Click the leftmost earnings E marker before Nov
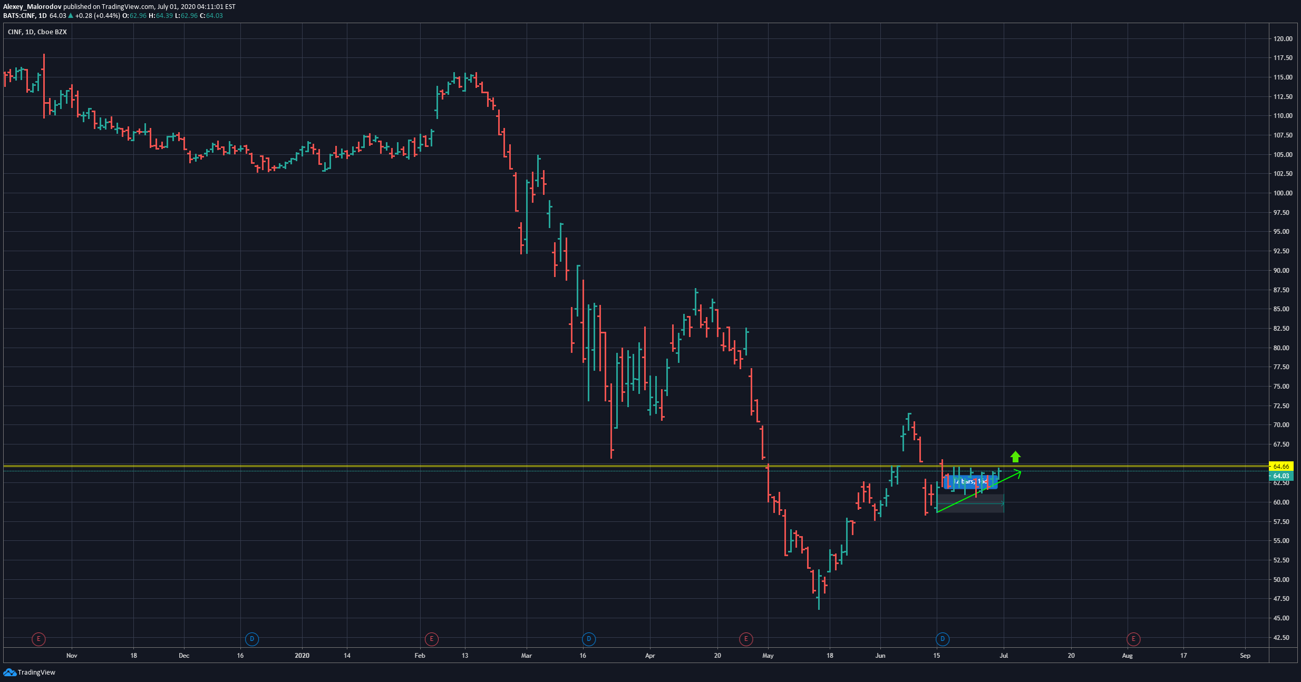Screen dimensions: 1301x682 [38, 639]
